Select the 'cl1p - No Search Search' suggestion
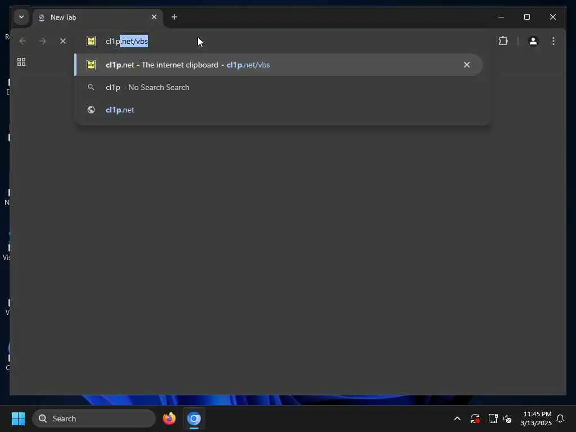The height and width of the screenshot is (432, 576). pyautogui.click(x=278, y=87)
